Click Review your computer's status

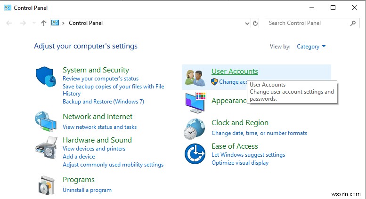click(x=100, y=79)
